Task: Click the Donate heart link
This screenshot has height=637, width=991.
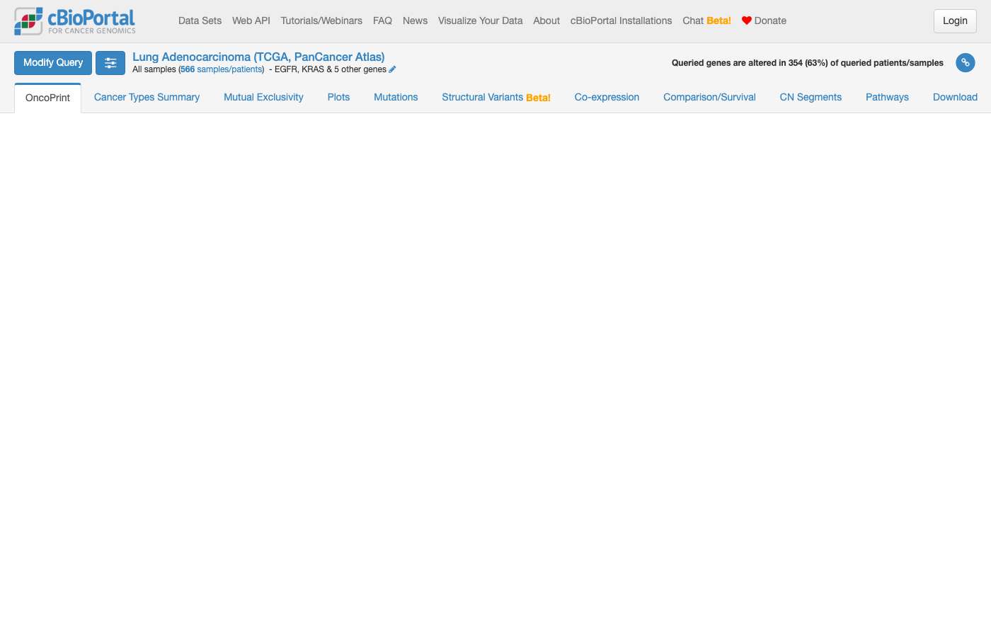Action: click(764, 21)
